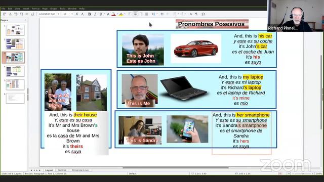Click the font name input field
Image resolution: width=324 pixels, height=182 pixels.
[48, 14]
